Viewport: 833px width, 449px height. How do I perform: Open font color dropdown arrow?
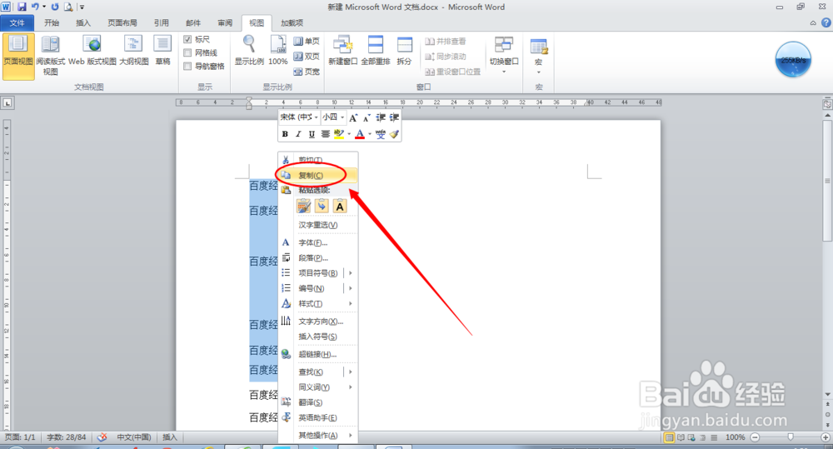point(369,134)
